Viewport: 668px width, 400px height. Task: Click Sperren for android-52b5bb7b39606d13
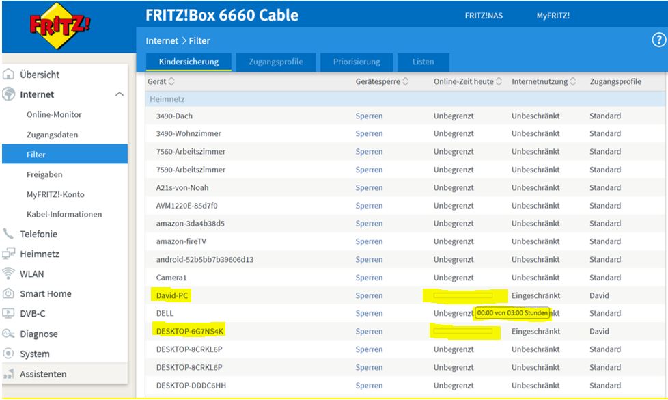[x=369, y=259]
